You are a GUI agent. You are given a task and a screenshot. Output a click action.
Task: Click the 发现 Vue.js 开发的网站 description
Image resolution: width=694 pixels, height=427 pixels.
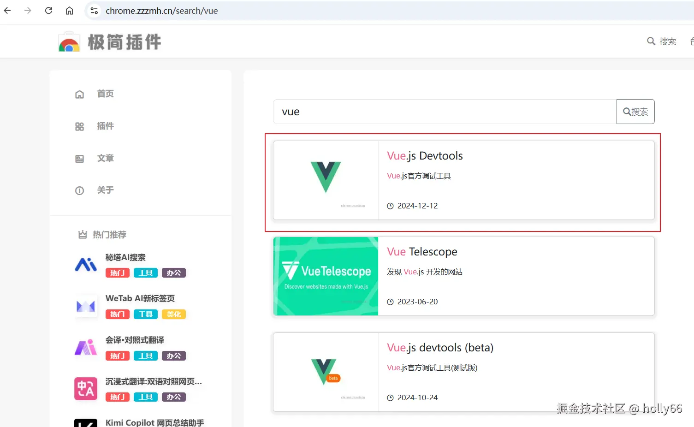(425, 272)
